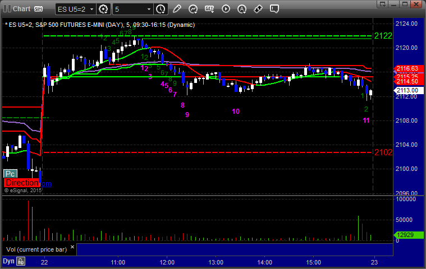Click date 23 on the time axis
The width and height of the screenshot is (426, 269).
[374, 262]
